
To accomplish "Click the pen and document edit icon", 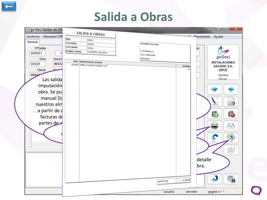I will [214, 101].
